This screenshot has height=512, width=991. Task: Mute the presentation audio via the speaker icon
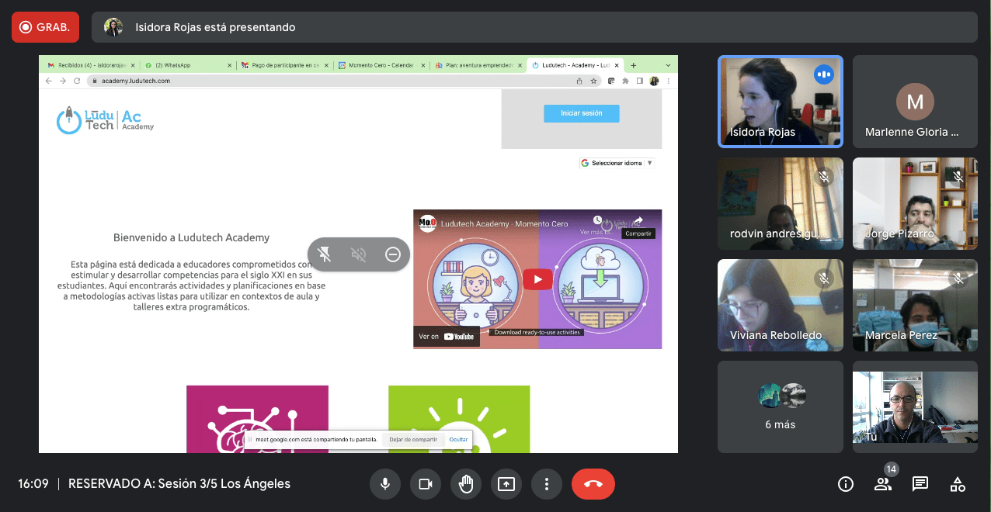pos(359,254)
